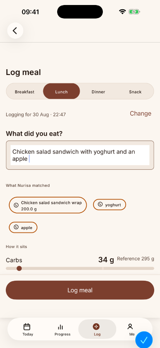The image size is (160, 348).
Task: Open the Today calendar icon
Action: coord(27,327)
